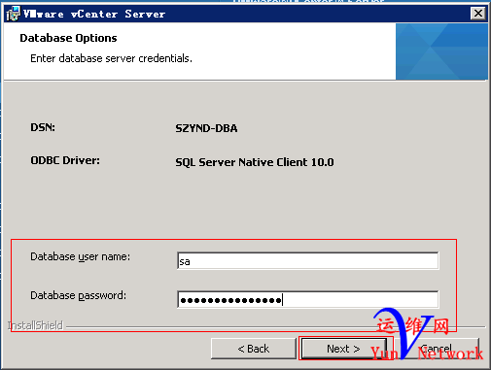This screenshot has height=370, width=491.
Task: Click the ODBC Driver label
Action: [65, 160]
